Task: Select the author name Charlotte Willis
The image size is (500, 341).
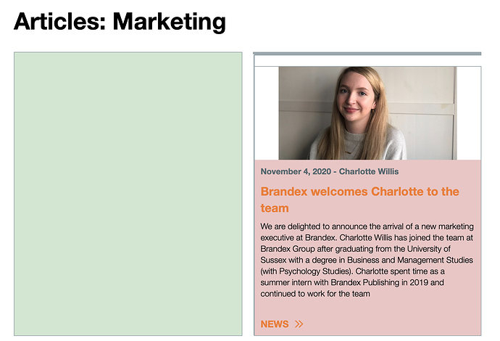Action: (369, 171)
